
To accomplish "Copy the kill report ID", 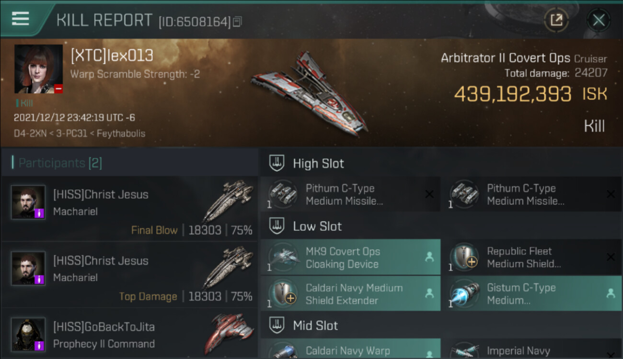I will pos(238,22).
